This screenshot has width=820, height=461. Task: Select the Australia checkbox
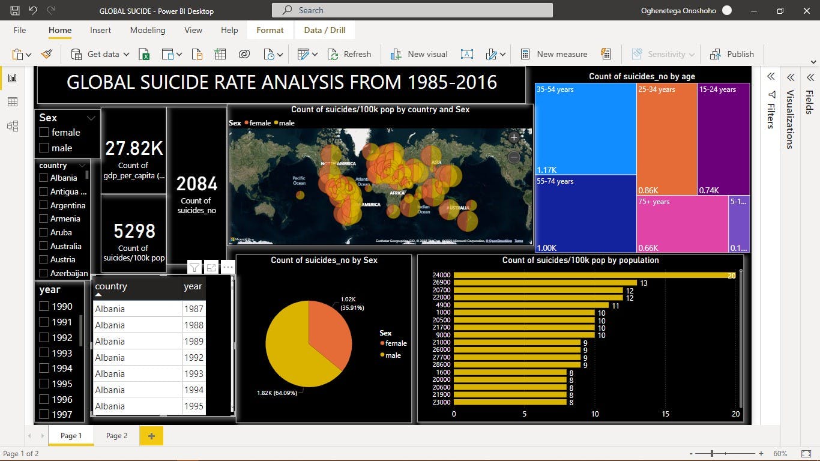pyautogui.click(x=43, y=246)
